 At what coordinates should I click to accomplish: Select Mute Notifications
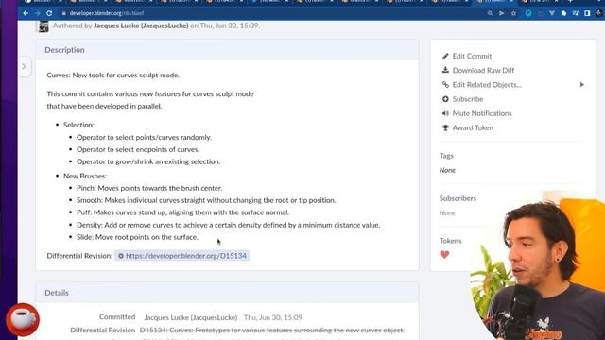tap(482, 113)
